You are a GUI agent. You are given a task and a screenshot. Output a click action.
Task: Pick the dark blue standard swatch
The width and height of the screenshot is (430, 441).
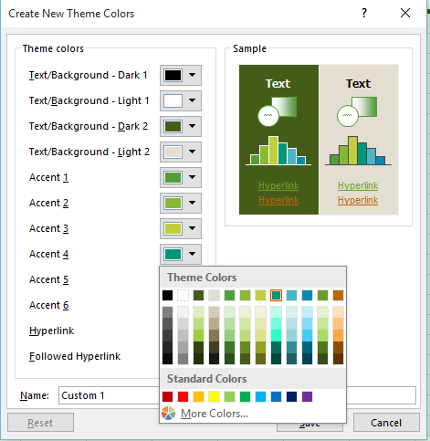292,396
